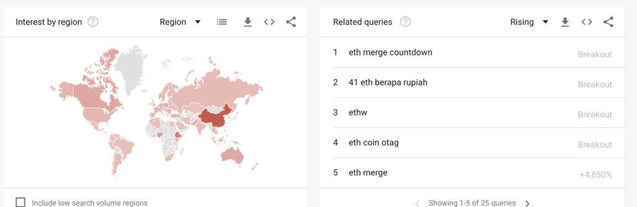
Task: Switch Interest by region to list view
Action: point(222,22)
